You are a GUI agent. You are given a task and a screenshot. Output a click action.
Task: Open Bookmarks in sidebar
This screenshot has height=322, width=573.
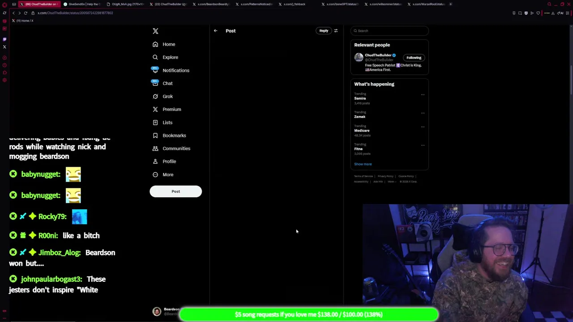(x=169, y=135)
